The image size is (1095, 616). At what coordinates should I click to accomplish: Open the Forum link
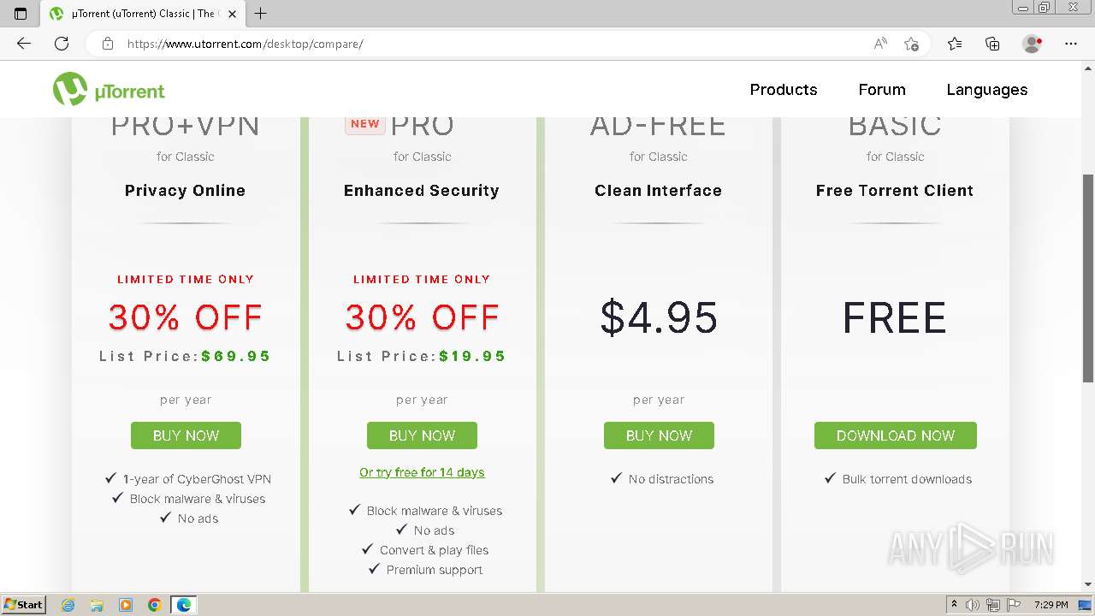tap(881, 90)
